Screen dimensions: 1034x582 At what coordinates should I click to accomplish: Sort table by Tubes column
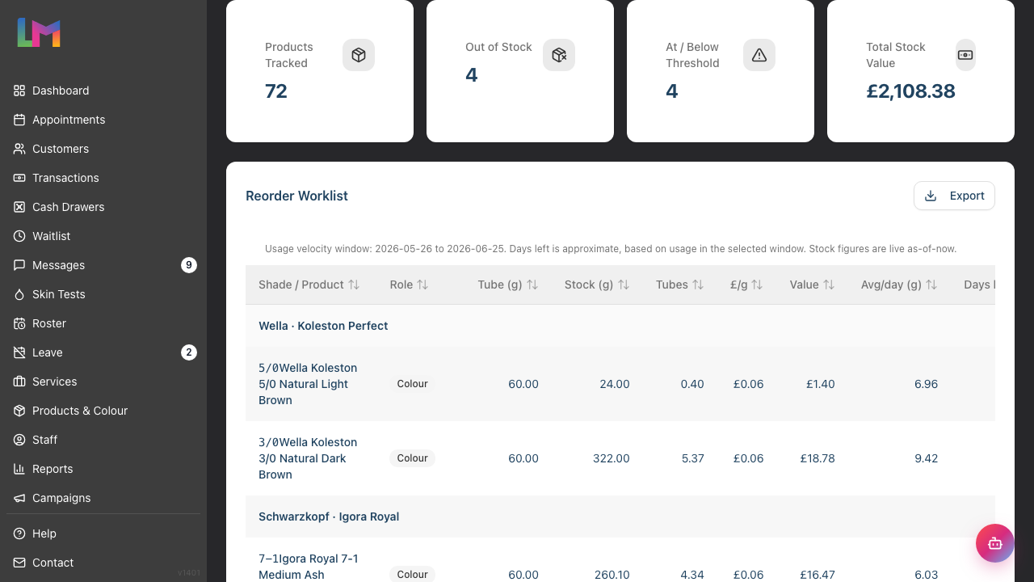point(680,285)
